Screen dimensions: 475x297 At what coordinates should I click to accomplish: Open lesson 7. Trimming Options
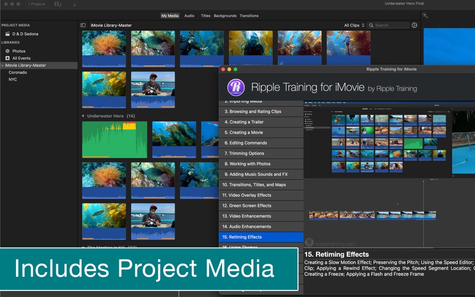pyautogui.click(x=261, y=153)
